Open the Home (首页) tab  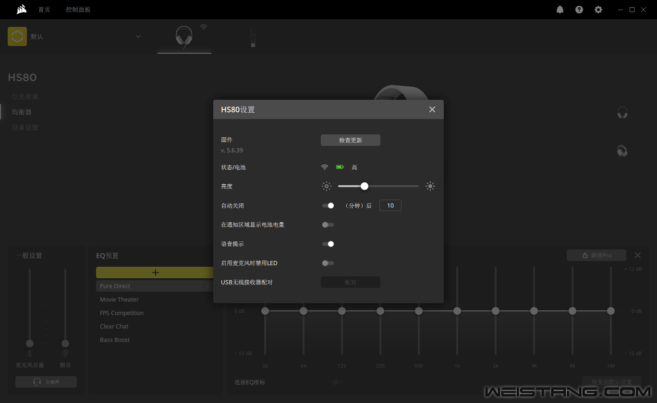(x=44, y=10)
